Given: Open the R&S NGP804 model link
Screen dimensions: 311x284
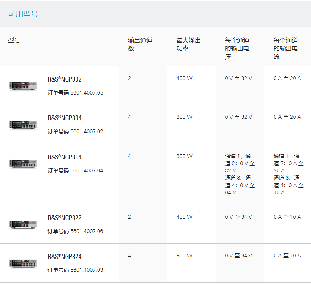Looking at the screenshot, I should pyautogui.click(x=65, y=118).
